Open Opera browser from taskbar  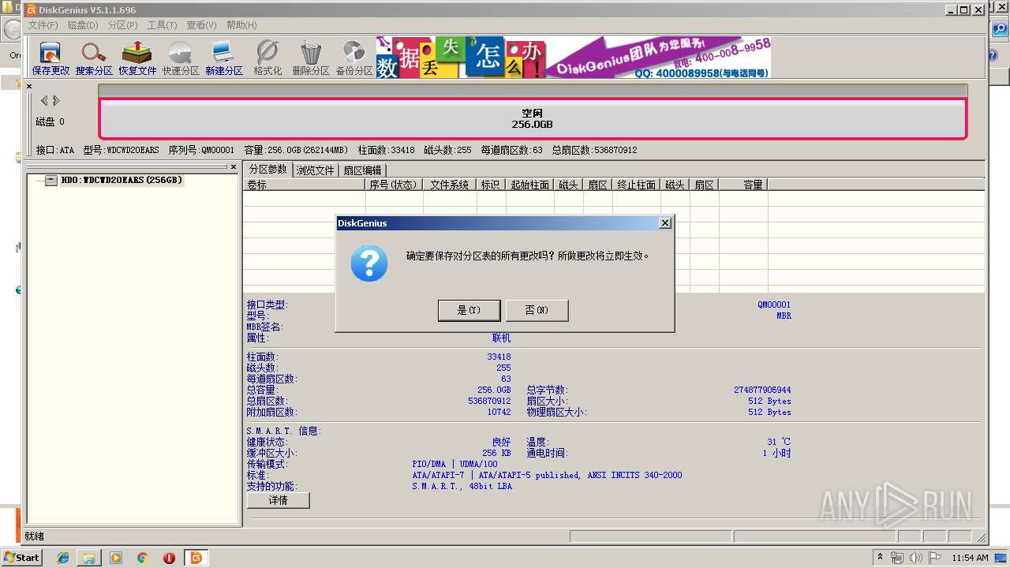[169, 558]
